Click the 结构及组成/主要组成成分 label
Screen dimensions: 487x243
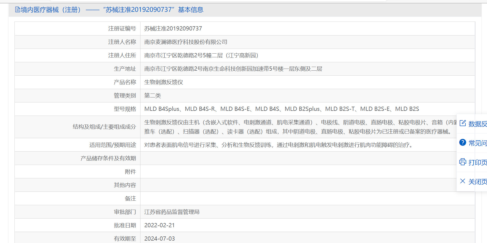[x=104, y=127]
